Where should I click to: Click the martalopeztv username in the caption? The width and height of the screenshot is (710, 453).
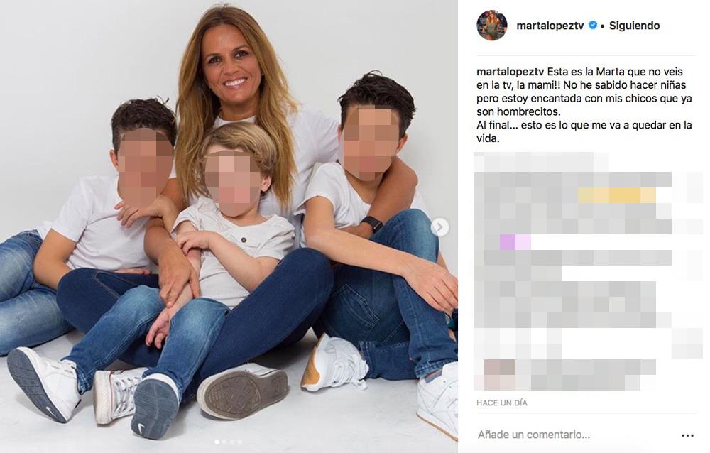tap(510, 72)
